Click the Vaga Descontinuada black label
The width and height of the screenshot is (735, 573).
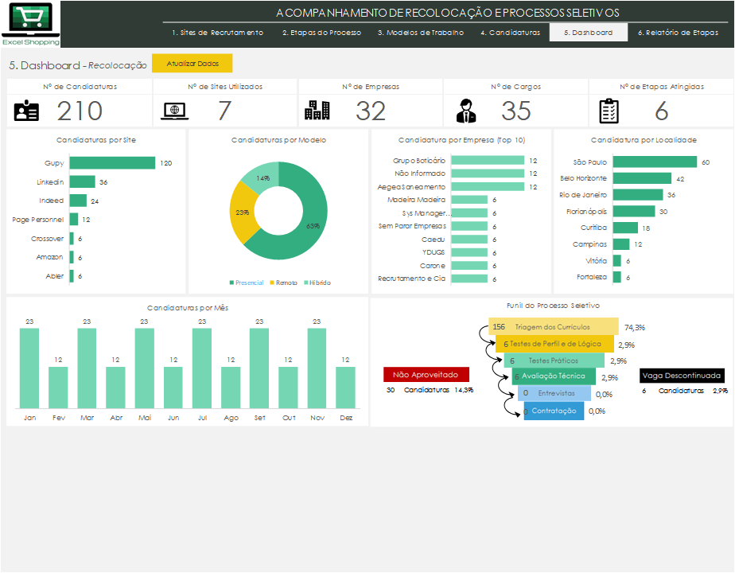click(x=682, y=375)
